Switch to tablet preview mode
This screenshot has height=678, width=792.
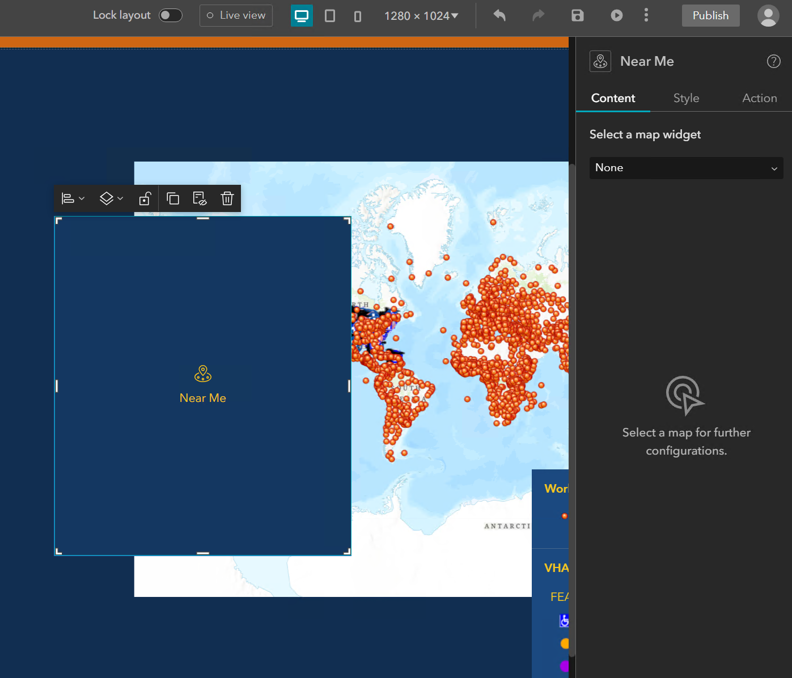click(x=330, y=16)
